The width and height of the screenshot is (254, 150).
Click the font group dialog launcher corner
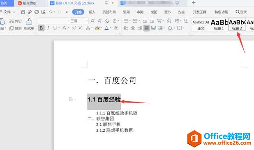click(119, 34)
